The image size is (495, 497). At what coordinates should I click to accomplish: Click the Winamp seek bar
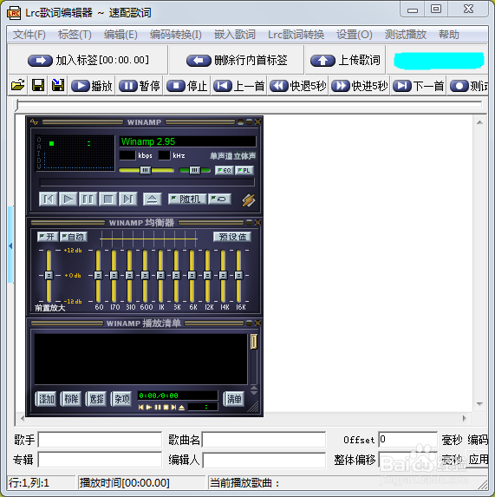pos(147,182)
